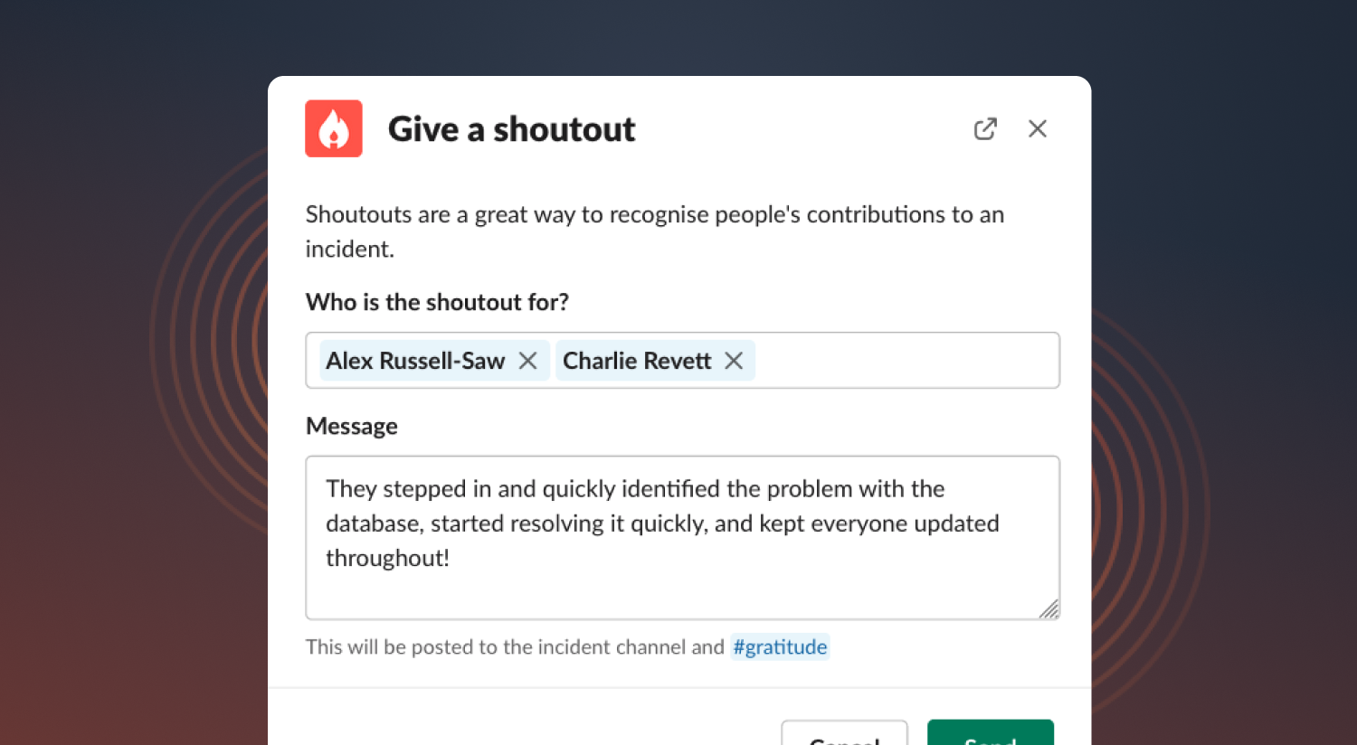Remove Charlie Revett from the recipients
1357x745 pixels.
coord(734,361)
